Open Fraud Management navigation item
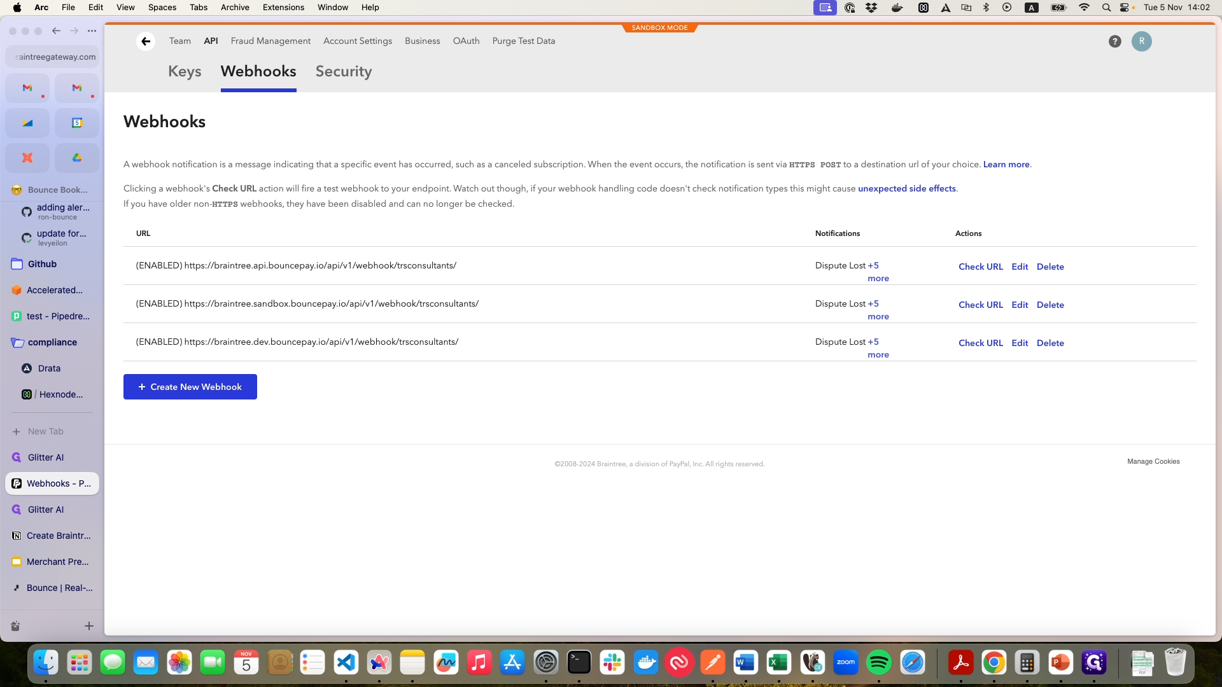The width and height of the screenshot is (1222, 687). (270, 41)
